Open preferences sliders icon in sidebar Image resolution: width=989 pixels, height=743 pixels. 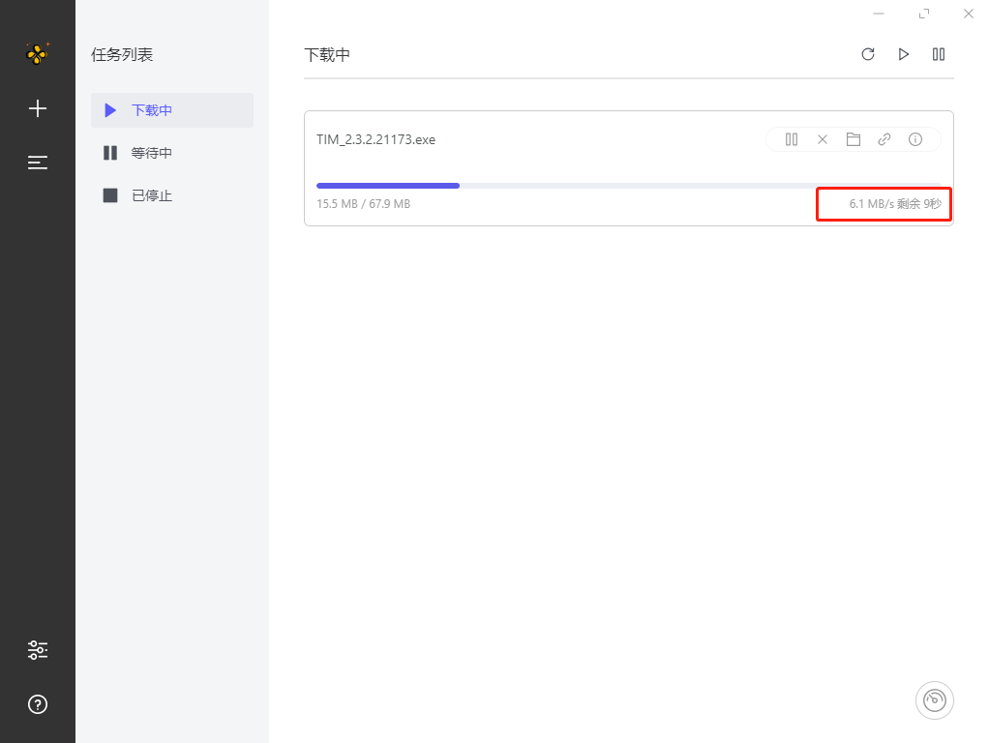coord(38,650)
